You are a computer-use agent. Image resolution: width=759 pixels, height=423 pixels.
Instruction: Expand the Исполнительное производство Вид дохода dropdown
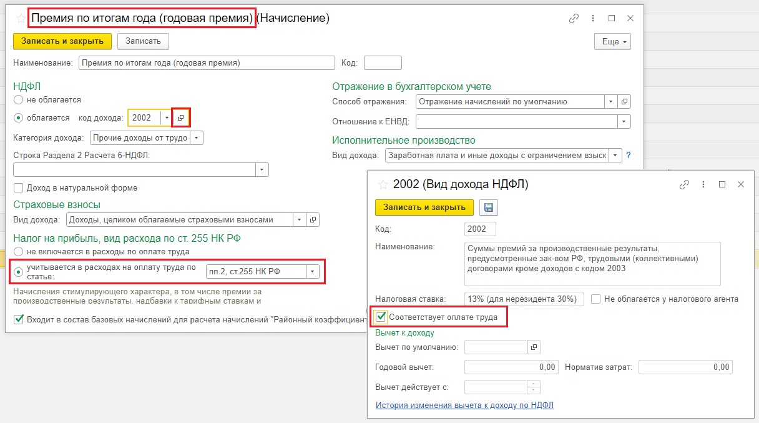[x=615, y=156]
